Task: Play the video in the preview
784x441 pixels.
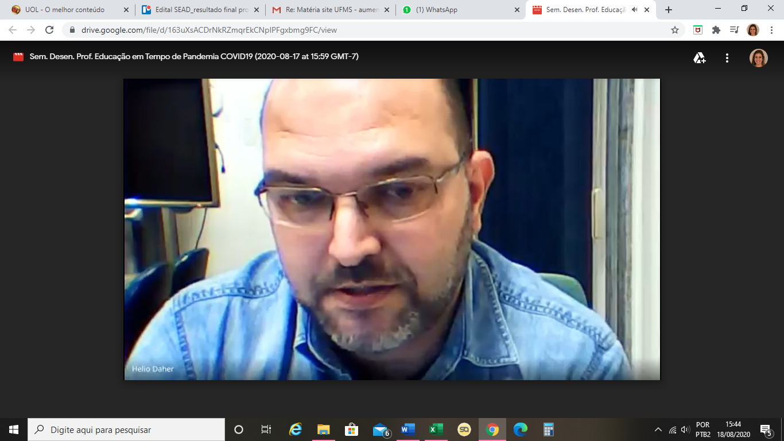Action: point(392,229)
